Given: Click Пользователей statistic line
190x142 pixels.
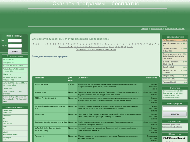Looking at the screenshot, I should click(x=171, y=98).
